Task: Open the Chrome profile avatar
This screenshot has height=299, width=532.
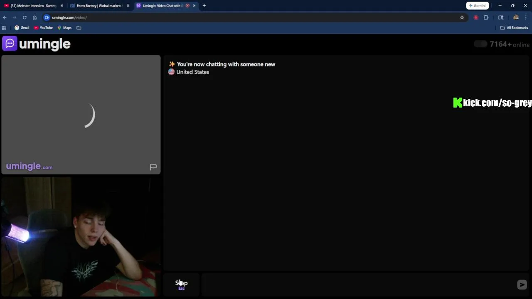Action: tap(516, 17)
